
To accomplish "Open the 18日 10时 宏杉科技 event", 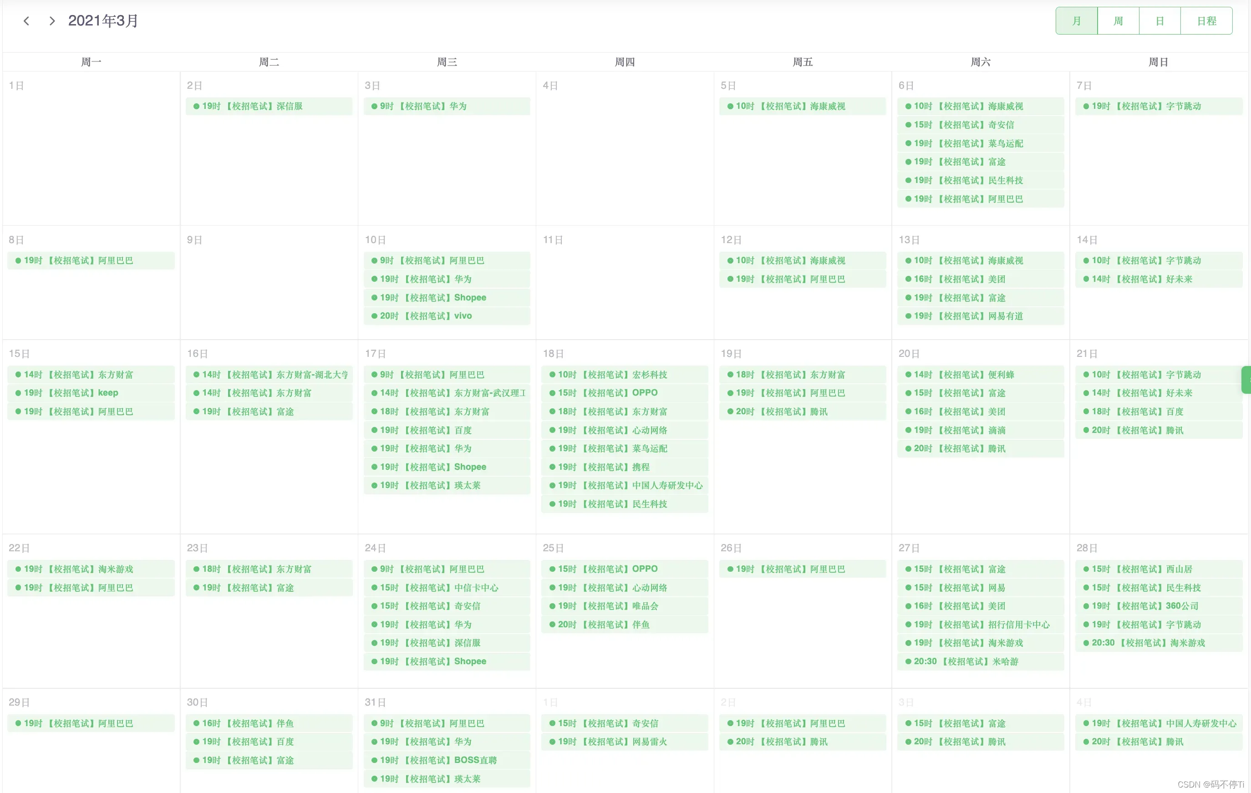I will [x=625, y=375].
